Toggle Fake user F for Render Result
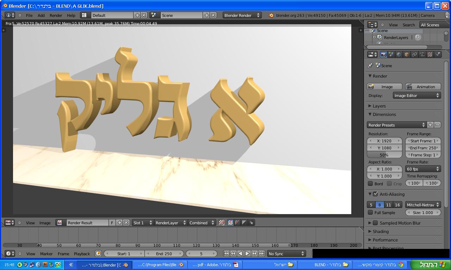The width and height of the screenshot is (451, 270). coord(112,223)
